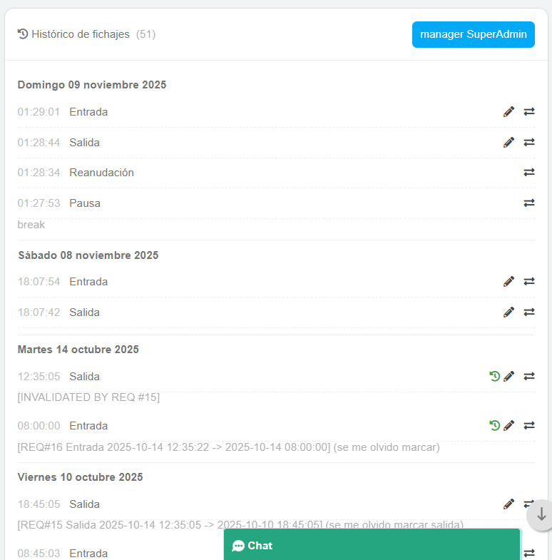Click swap arrows on 01:29:01 Entrada

pyautogui.click(x=529, y=112)
